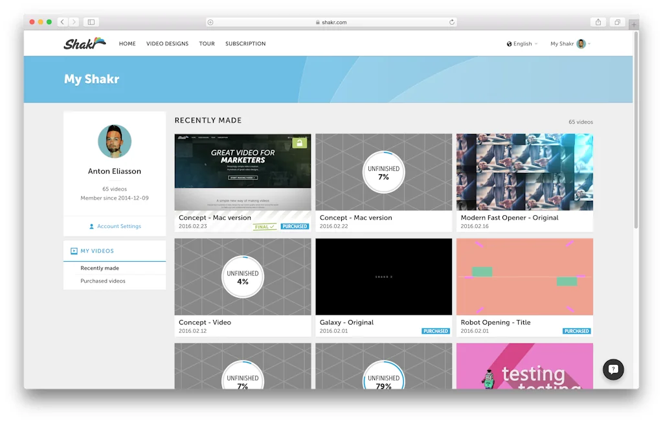Screen dimensions: 663x423
Task: Open the English language dropdown
Action: [522, 43]
